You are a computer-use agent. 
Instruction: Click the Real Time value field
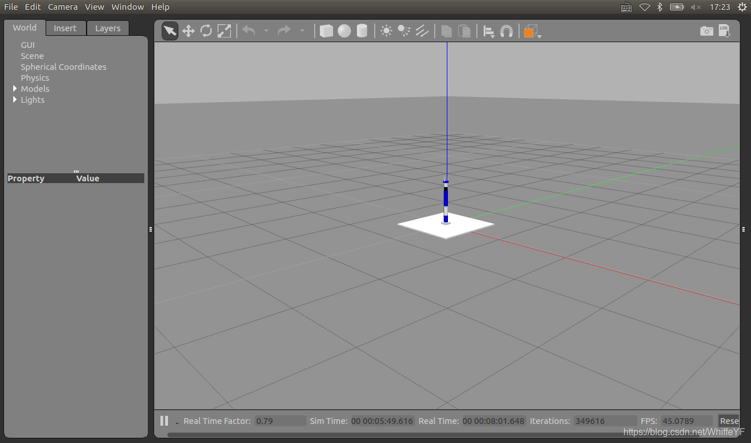point(494,420)
